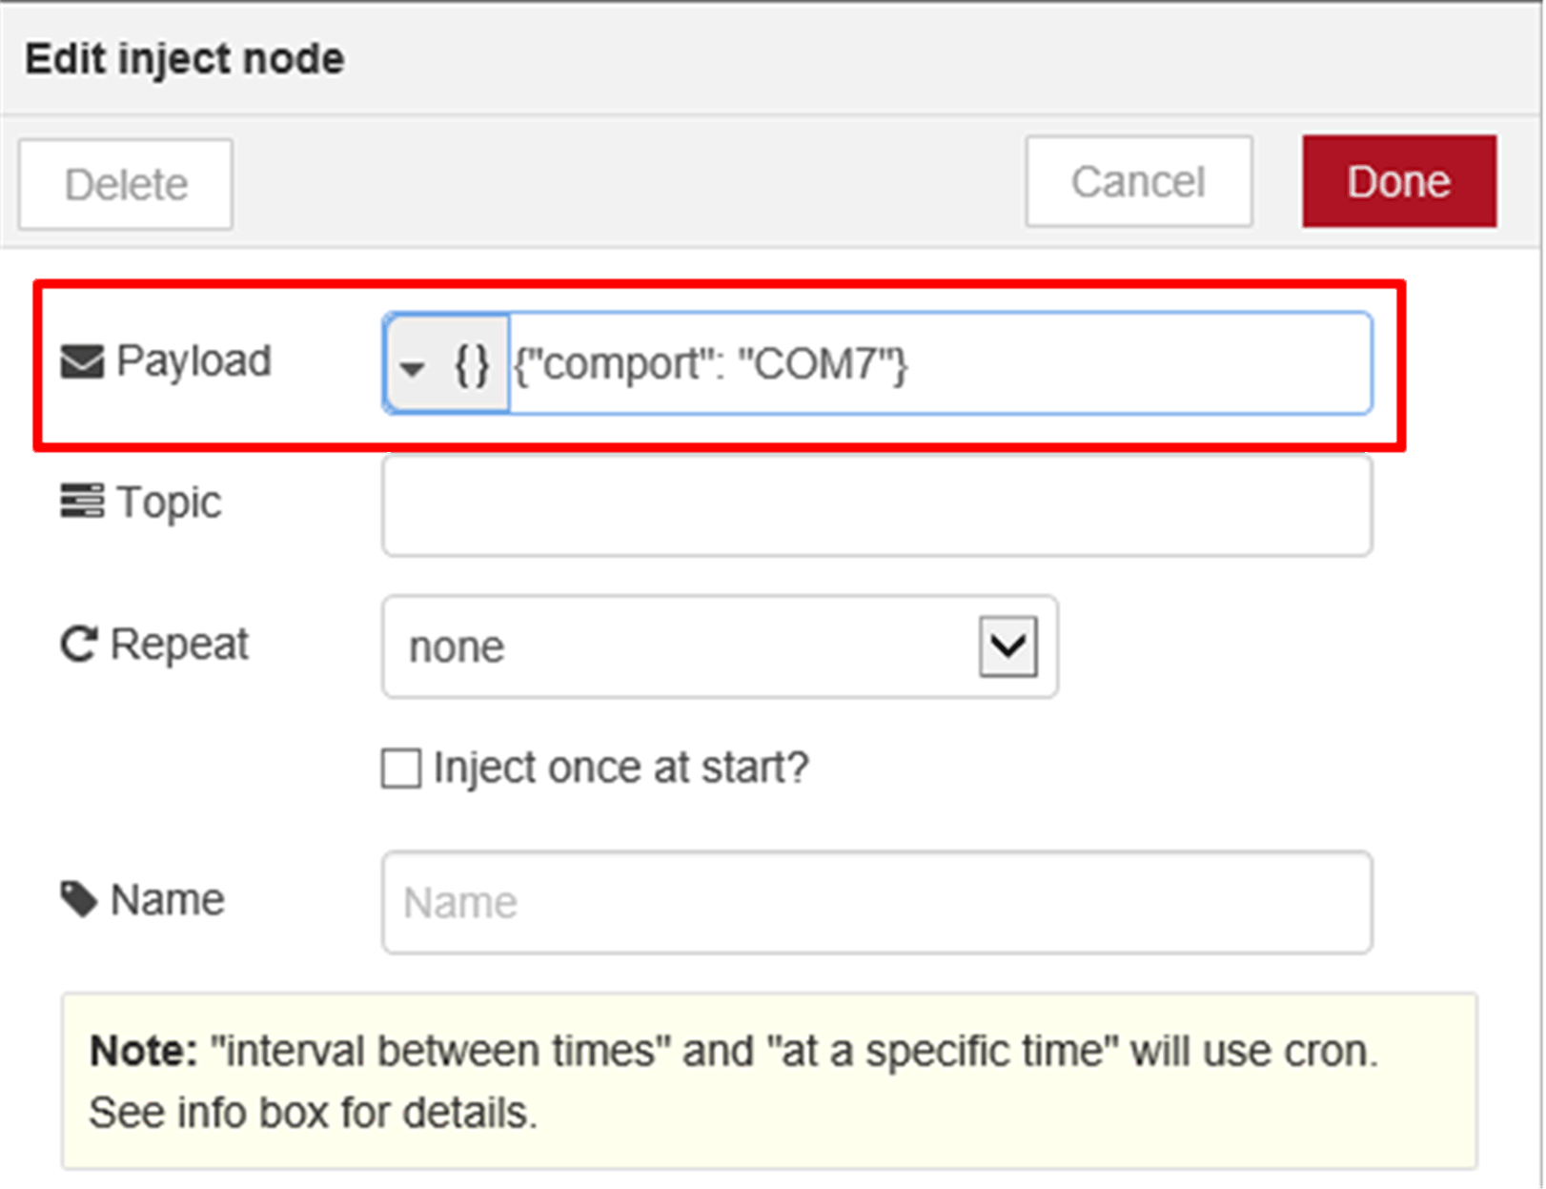Click the Repeat field label
This screenshot has width=1546, height=1189.
tap(179, 645)
